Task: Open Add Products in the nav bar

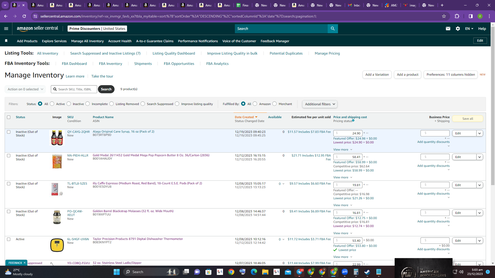Action: [27, 41]
